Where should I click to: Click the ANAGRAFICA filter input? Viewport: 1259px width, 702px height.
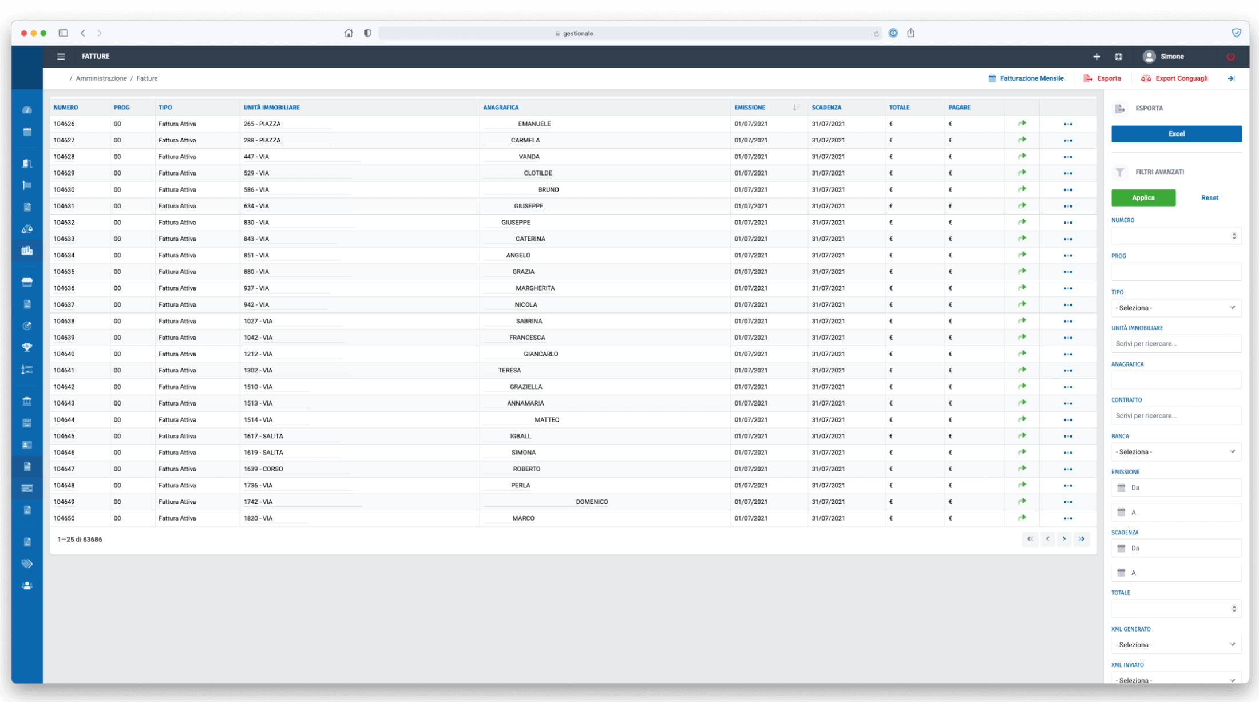(1176, 380)
